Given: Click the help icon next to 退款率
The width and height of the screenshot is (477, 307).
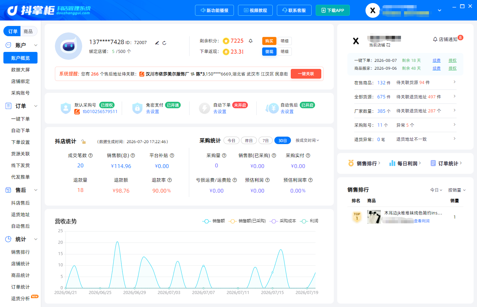Looking at the screenshot, I should click(170, 180).
